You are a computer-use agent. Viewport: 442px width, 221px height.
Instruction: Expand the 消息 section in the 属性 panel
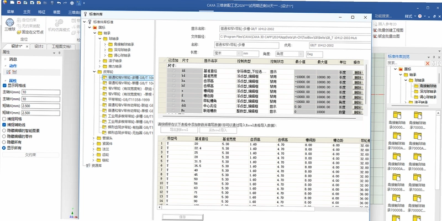coord(6,59)
